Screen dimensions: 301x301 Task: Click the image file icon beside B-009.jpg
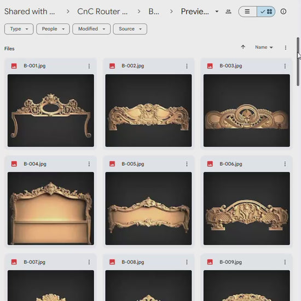coord(210,262)
